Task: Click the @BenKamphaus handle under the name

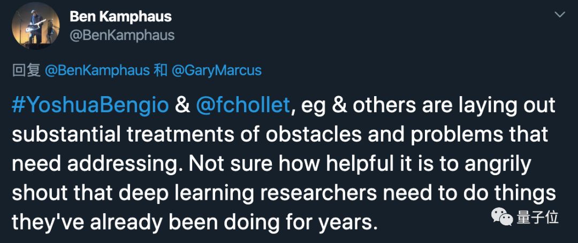Action: click(x=122, y=35)
